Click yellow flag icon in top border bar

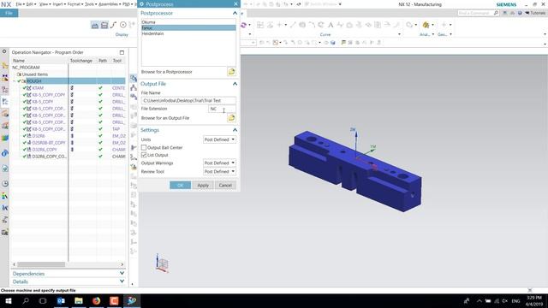tap(343, 43)
